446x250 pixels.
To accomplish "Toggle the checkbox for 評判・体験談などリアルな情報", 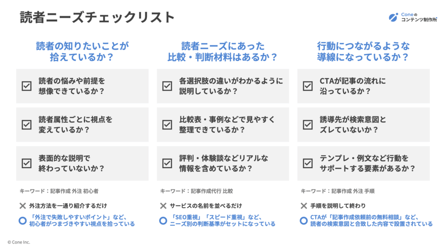I will coord(167,163).
